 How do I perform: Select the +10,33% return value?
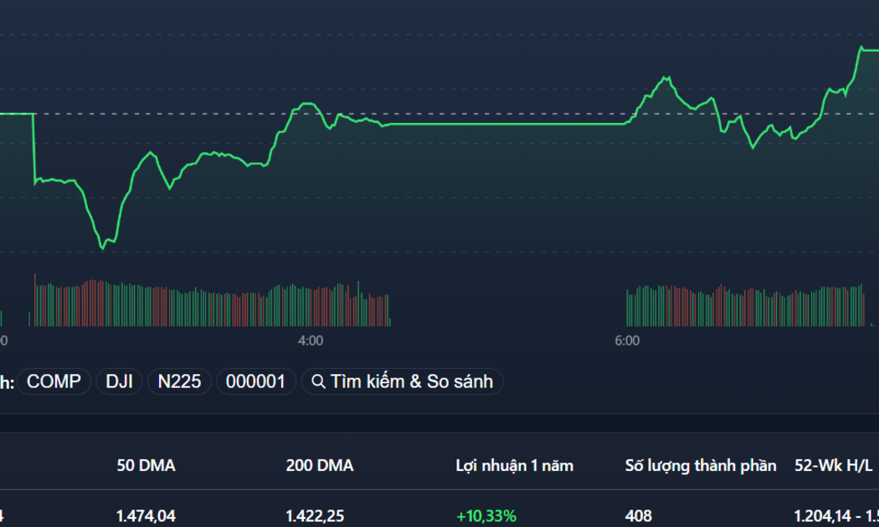click(486, 516)
